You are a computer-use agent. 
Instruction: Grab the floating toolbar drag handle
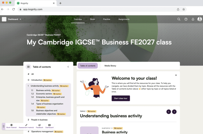pos(4,126)
